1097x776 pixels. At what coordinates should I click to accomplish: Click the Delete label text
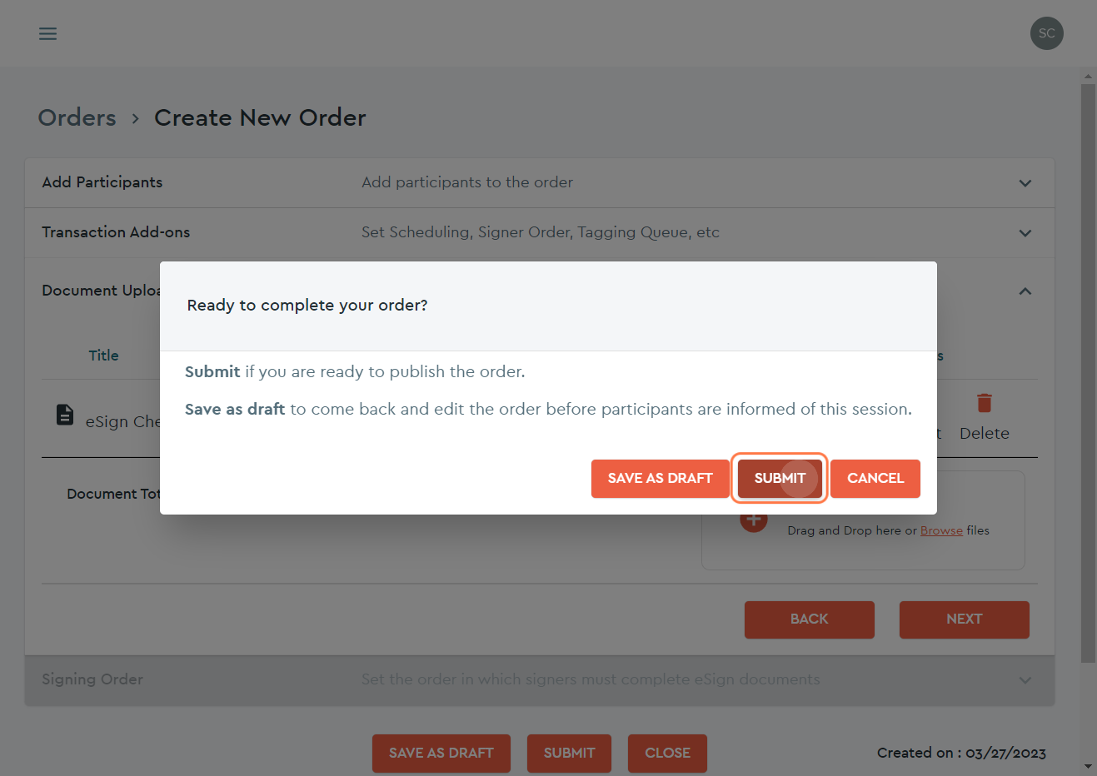(984, 433)
